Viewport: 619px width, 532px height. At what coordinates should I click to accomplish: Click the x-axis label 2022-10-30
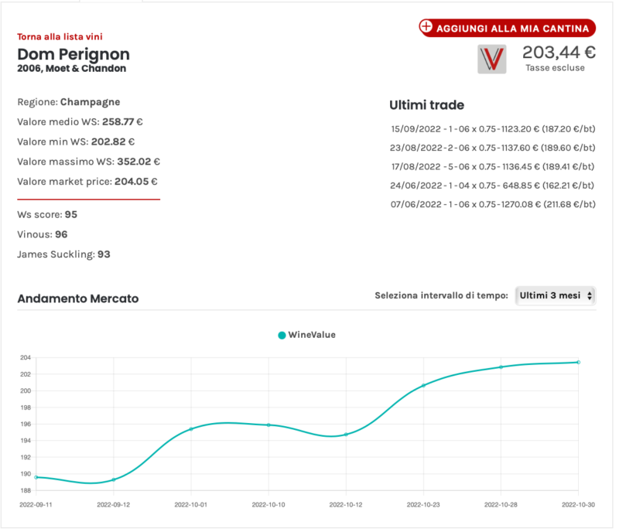tap(578, 505)
